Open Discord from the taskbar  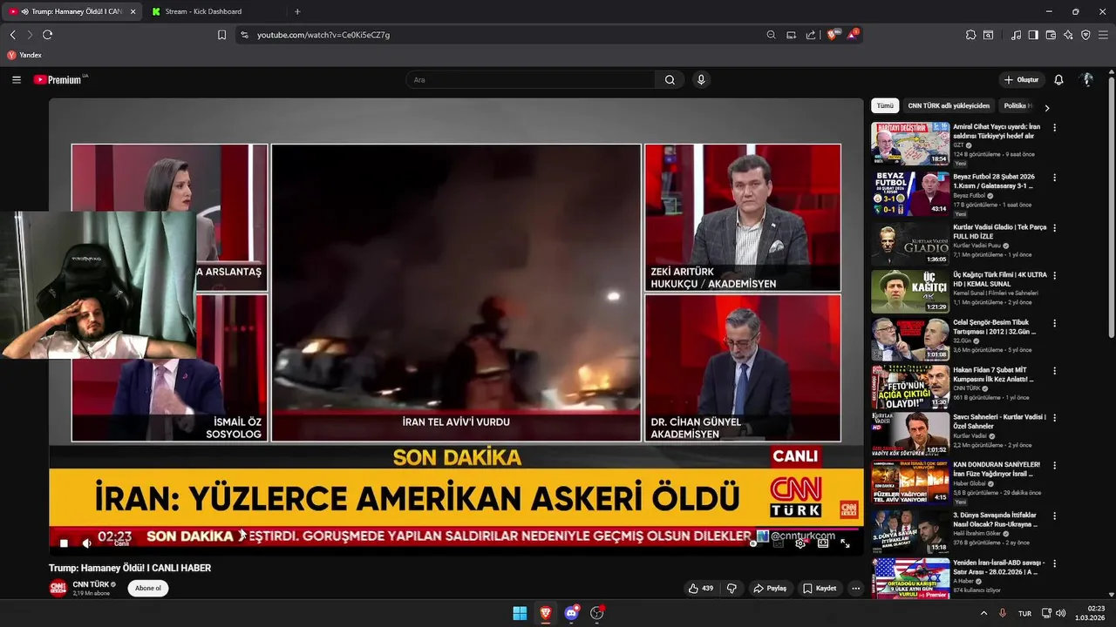[571, 613]
